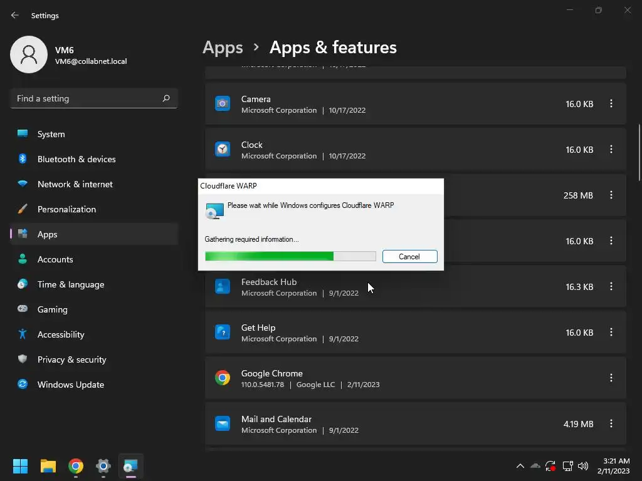Open Gaming settings
This screenshot has width=642, height=481.
click(x=94, y=309)
